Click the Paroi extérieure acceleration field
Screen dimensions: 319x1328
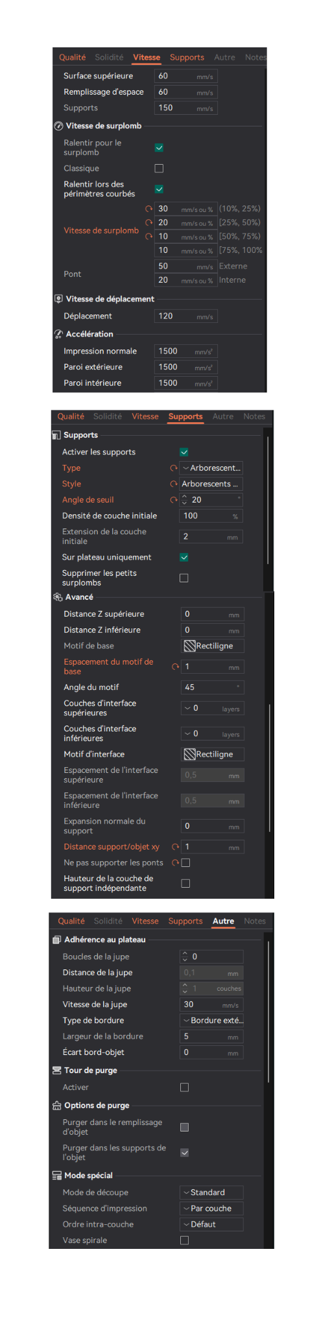pos(186,367)
